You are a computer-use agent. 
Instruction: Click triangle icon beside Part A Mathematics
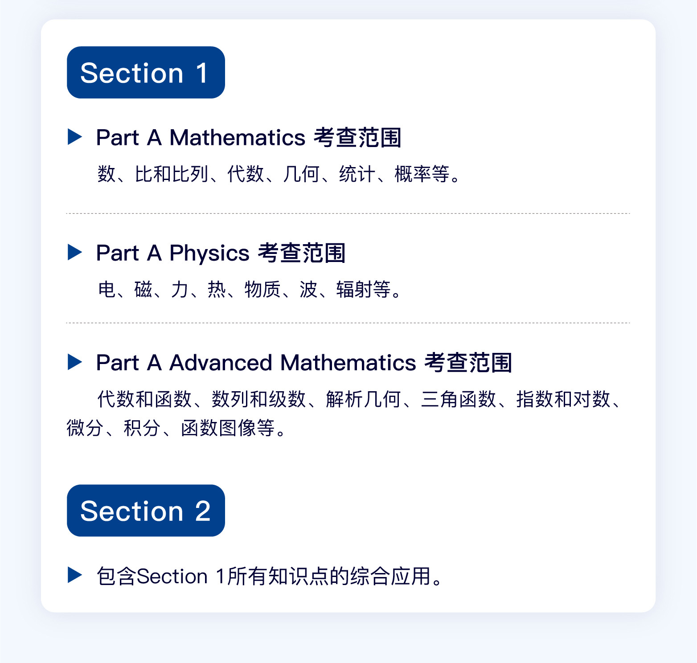[75, 137]
